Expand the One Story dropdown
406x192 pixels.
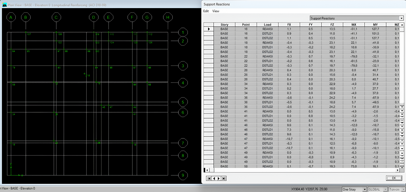pos(365,189)
